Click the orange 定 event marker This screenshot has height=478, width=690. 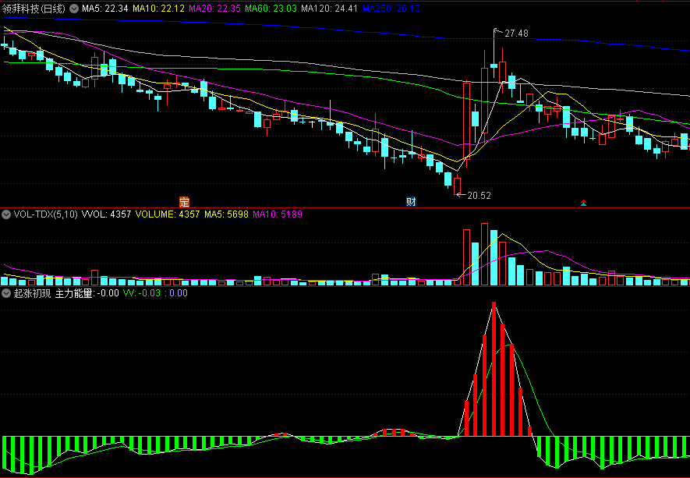pos(184,202)
